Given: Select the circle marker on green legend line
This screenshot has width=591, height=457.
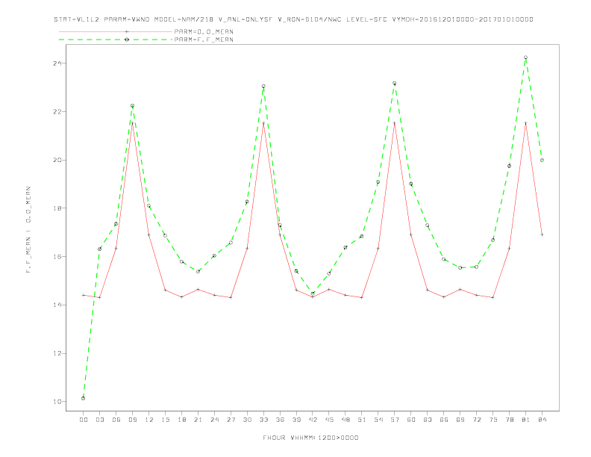Looking at the screenshot, I should 127,40.
